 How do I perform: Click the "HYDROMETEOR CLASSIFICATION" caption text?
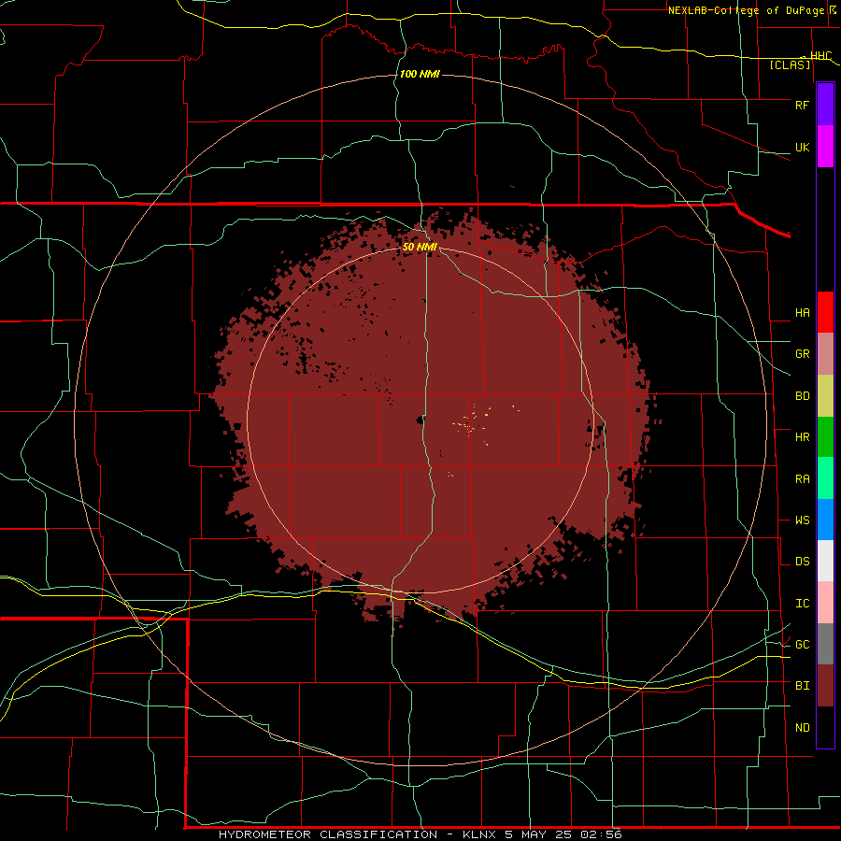(x=328, y=834)
